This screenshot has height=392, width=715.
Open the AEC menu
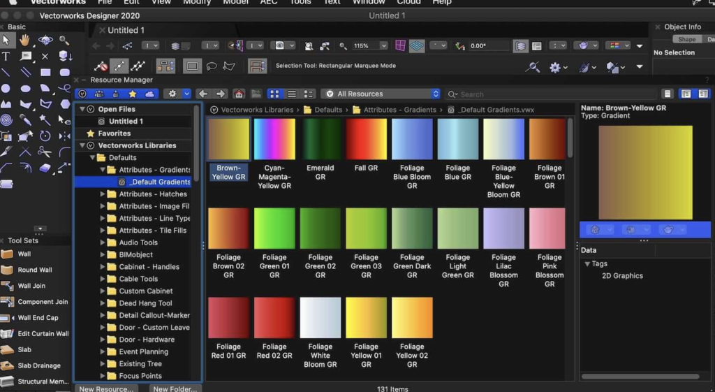[x=269, y=2]
